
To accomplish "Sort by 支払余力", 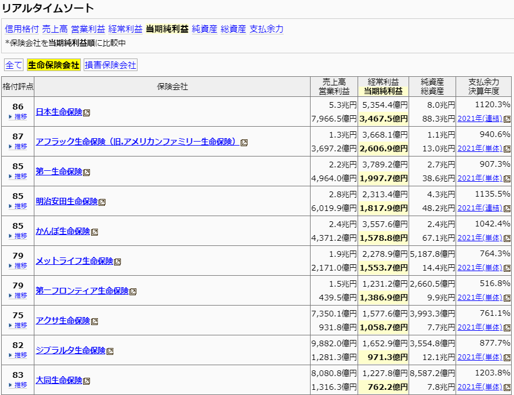I will 266,29.
